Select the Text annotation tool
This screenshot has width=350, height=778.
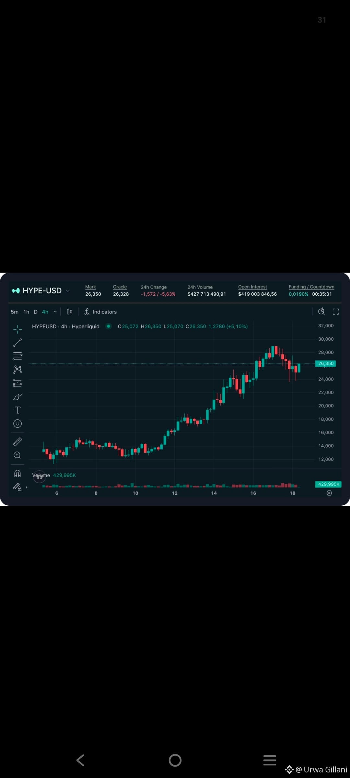click(x=17, y=410)
